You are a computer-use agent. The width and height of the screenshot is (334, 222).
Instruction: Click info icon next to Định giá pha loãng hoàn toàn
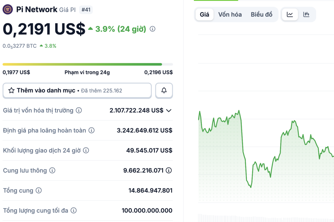(92, 130)
